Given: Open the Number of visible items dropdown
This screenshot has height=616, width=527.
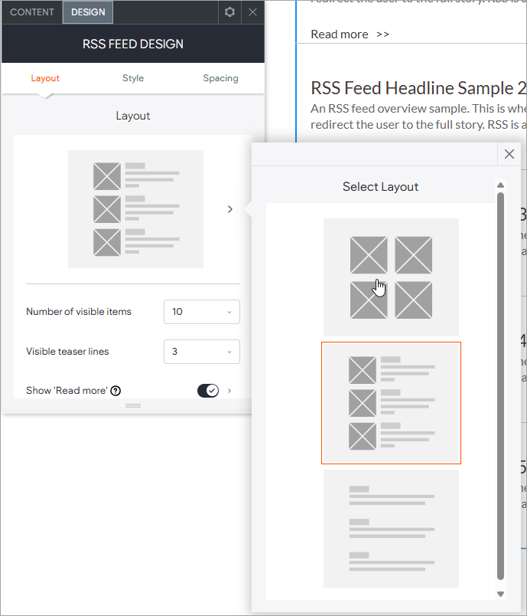Looking at the screenshot, I should 202,312.
